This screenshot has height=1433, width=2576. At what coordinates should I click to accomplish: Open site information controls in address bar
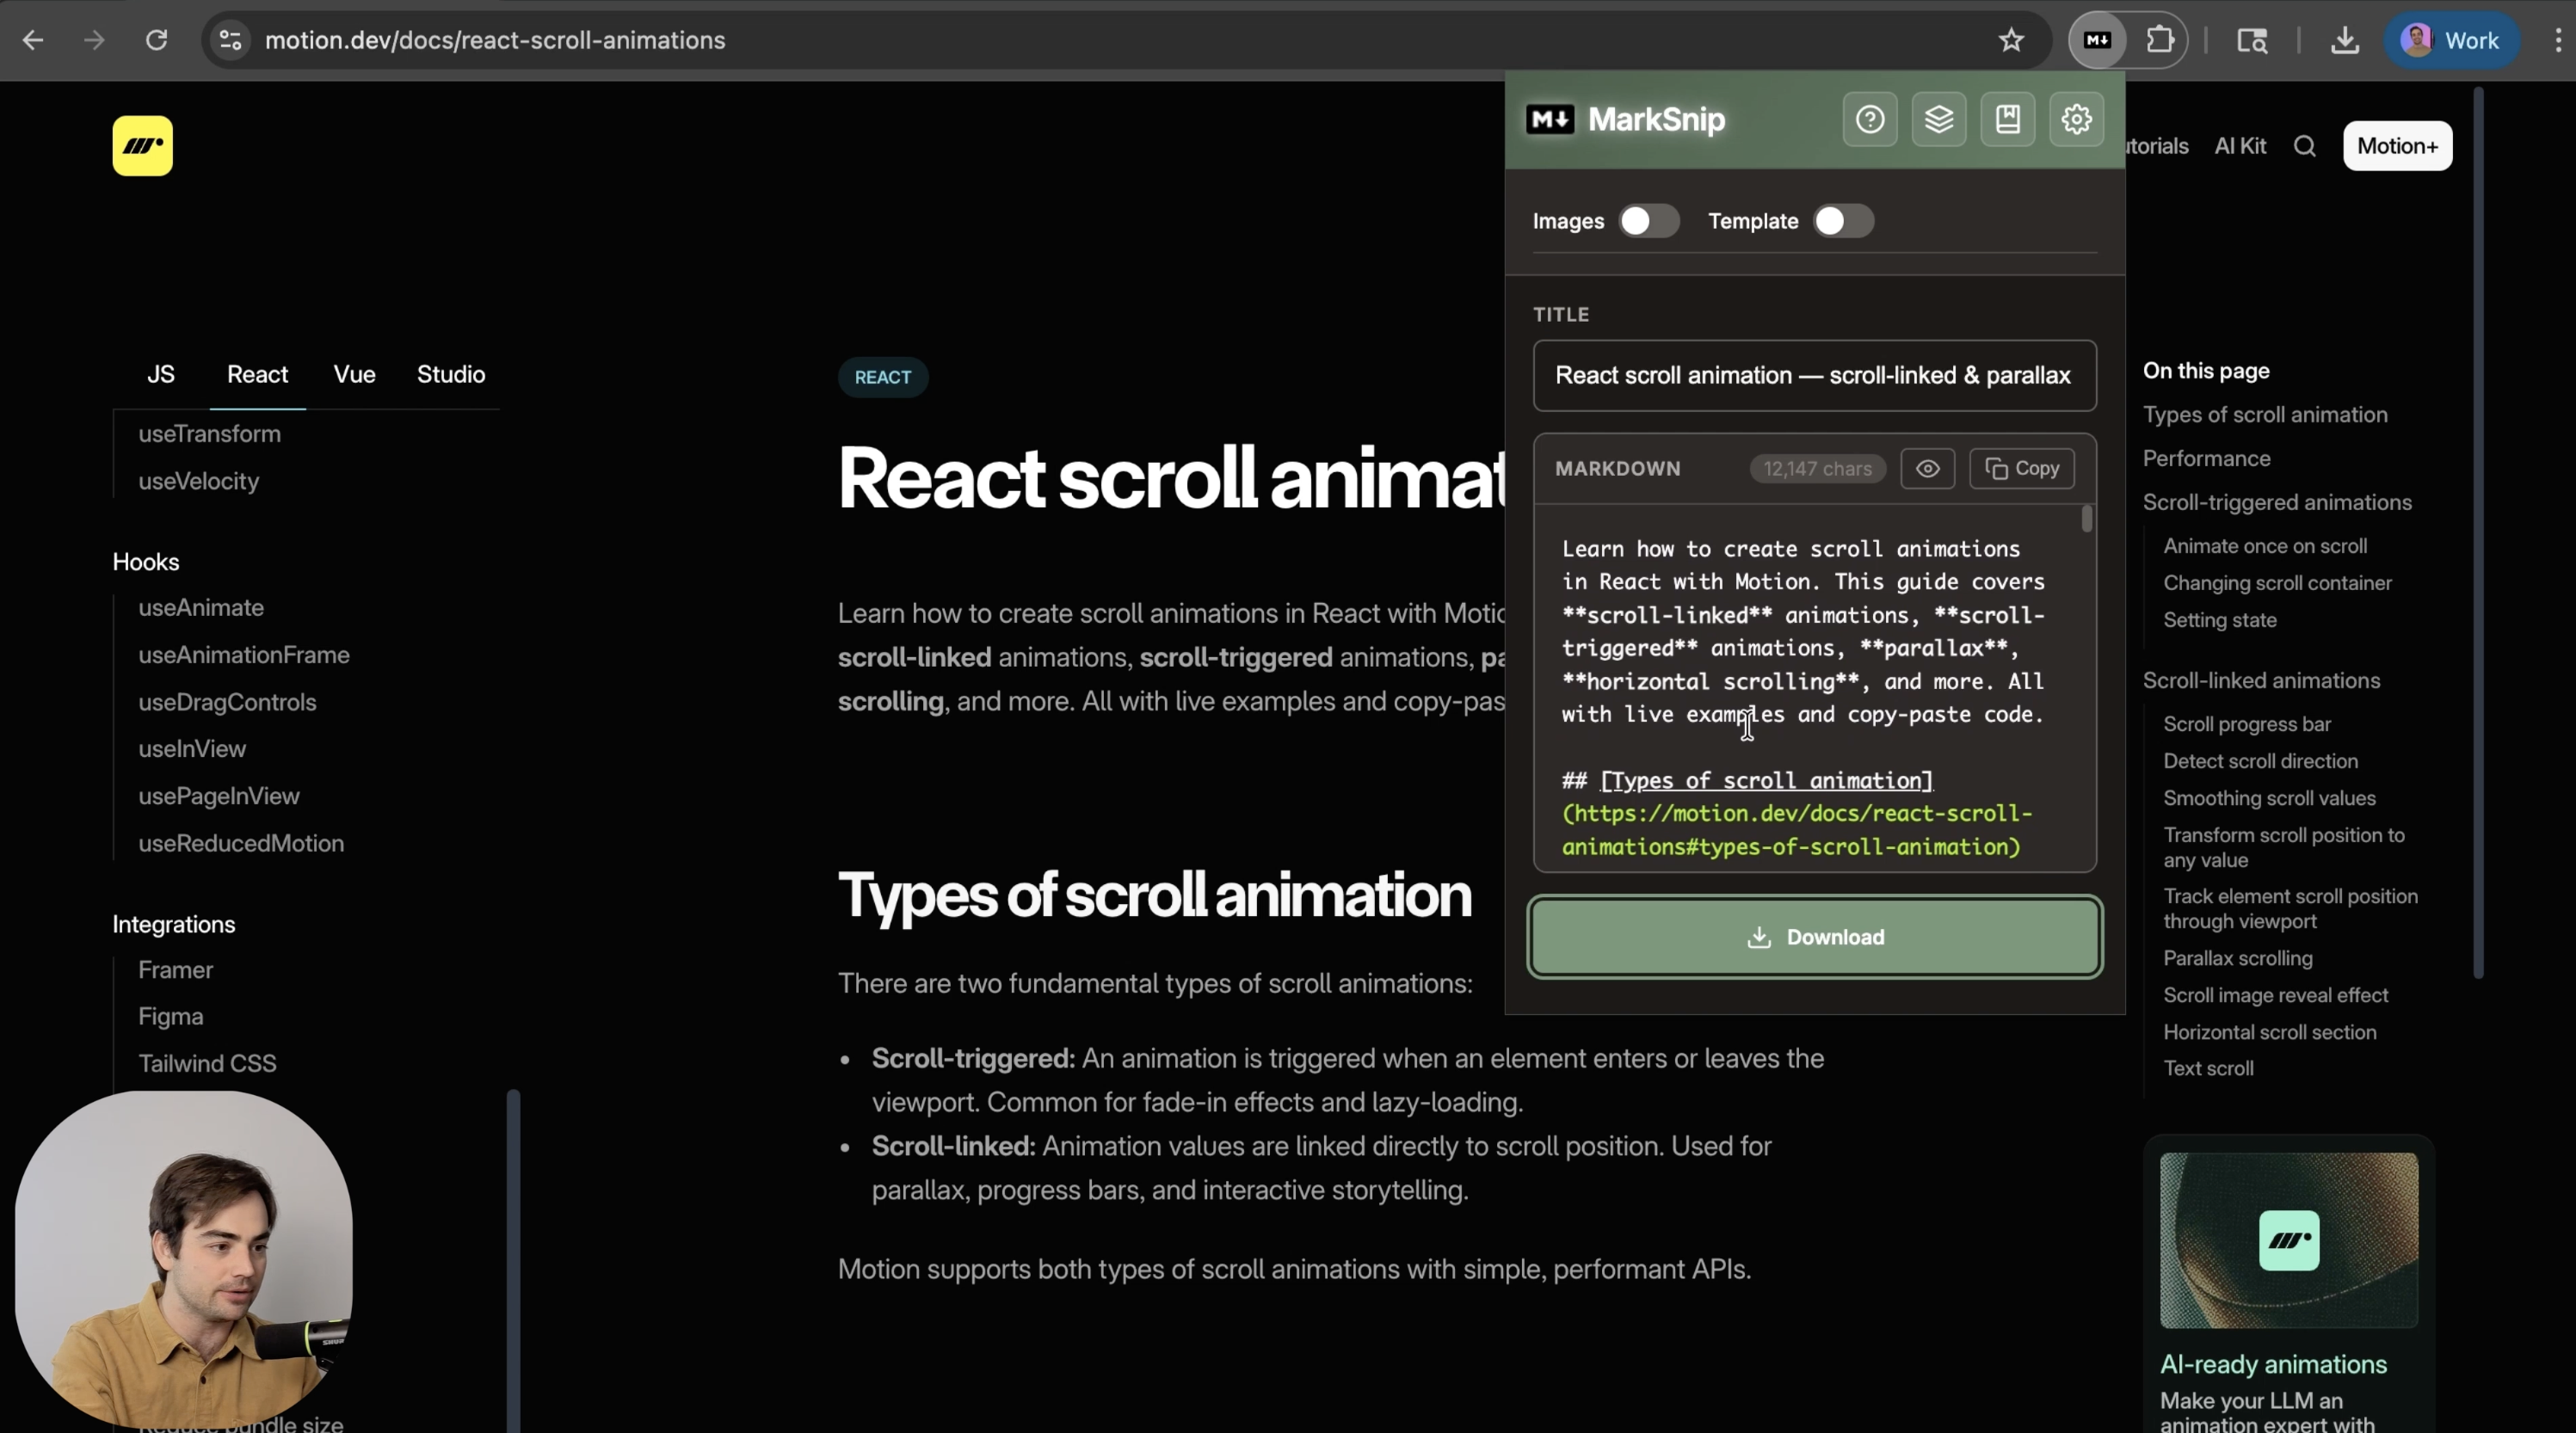pos(229,40)
